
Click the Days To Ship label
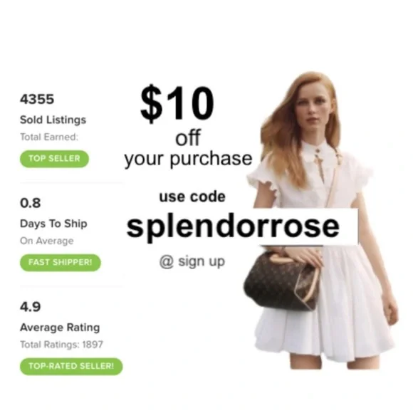click(53, 224)
